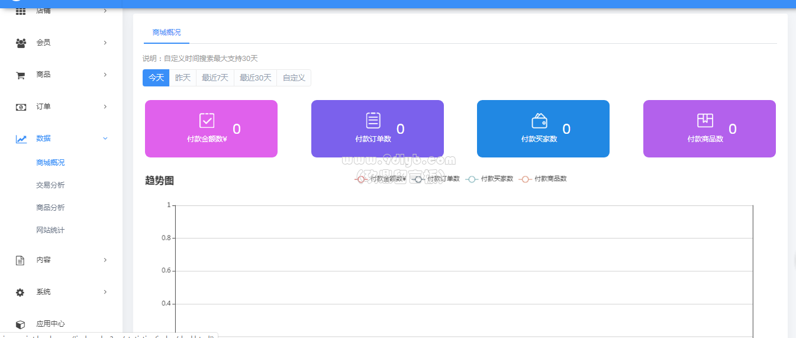The width and height of the screenshot is (796, 338).
Task: Click the pink 付款金额数¥ card
Action: (x=211, y=129)
